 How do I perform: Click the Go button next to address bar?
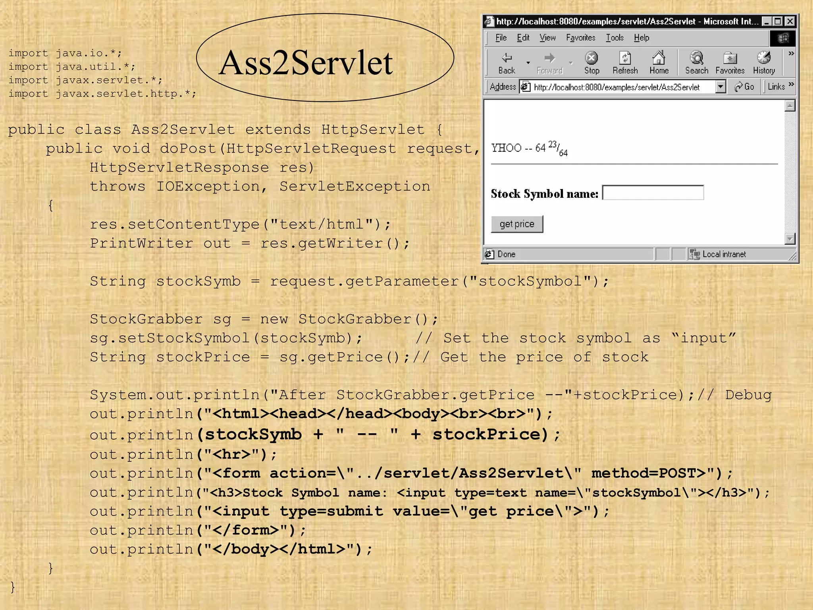(x=744, y=87)
